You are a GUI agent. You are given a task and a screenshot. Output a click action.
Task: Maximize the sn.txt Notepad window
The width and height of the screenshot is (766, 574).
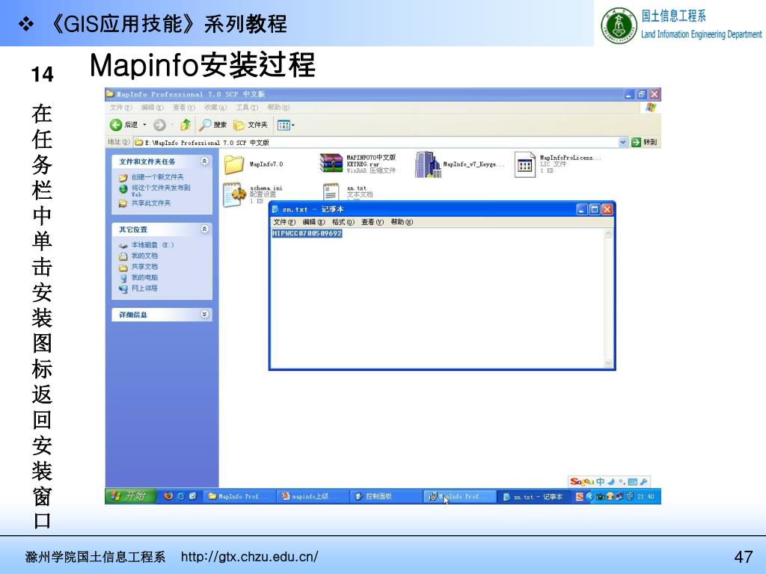595,209
